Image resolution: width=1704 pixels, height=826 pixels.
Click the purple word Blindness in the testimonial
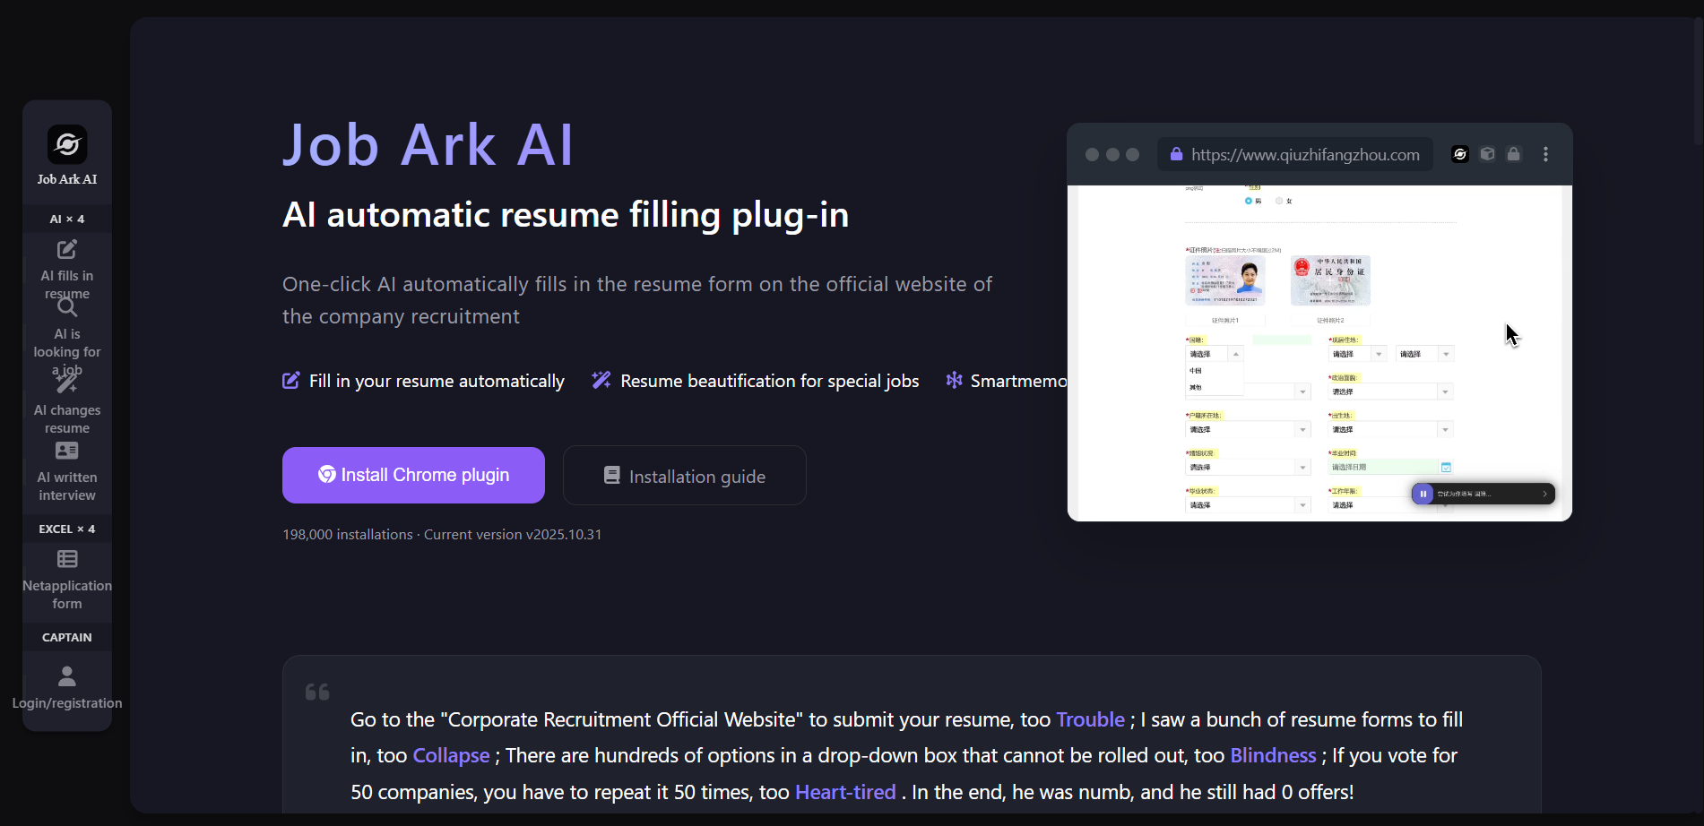tap(1273, 755)
